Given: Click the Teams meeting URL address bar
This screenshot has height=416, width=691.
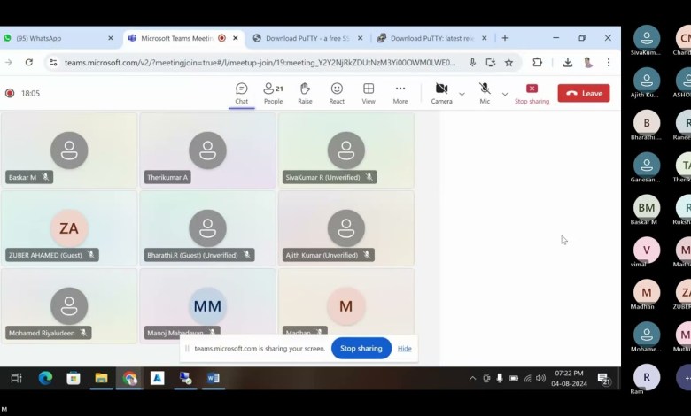Looking at the screenshot, I should [x=260, y=63].
